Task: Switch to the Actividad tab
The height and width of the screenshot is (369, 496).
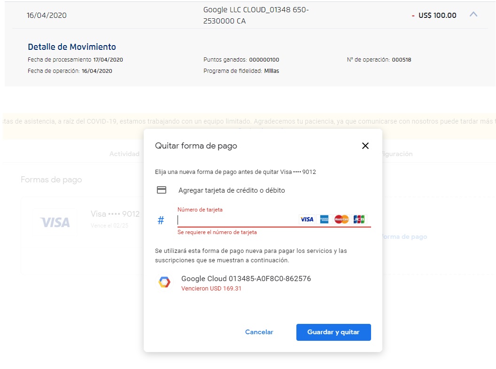Action: (x=124, y=154)
